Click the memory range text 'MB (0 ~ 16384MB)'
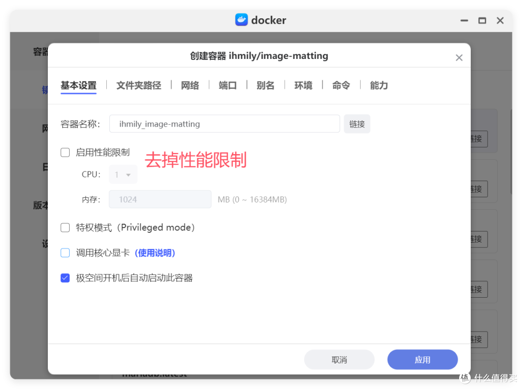Image resolution: width=522 pixels, height=389 pixels. (x=252, y=200)
